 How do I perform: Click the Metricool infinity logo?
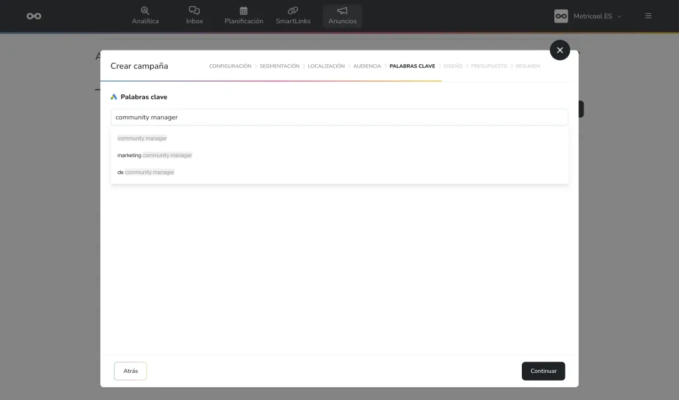tap(34, 16)
